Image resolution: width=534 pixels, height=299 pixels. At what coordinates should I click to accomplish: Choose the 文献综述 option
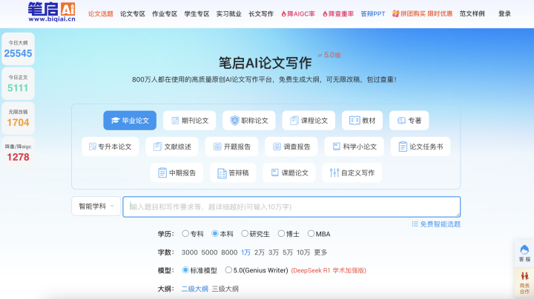click(x=172, y=147)
